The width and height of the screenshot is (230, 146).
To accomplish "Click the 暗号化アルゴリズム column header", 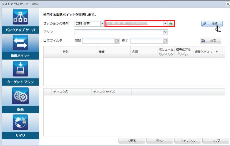I will pos(184,52).
